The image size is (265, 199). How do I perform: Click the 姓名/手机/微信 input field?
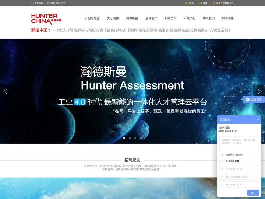coord(239,177)
